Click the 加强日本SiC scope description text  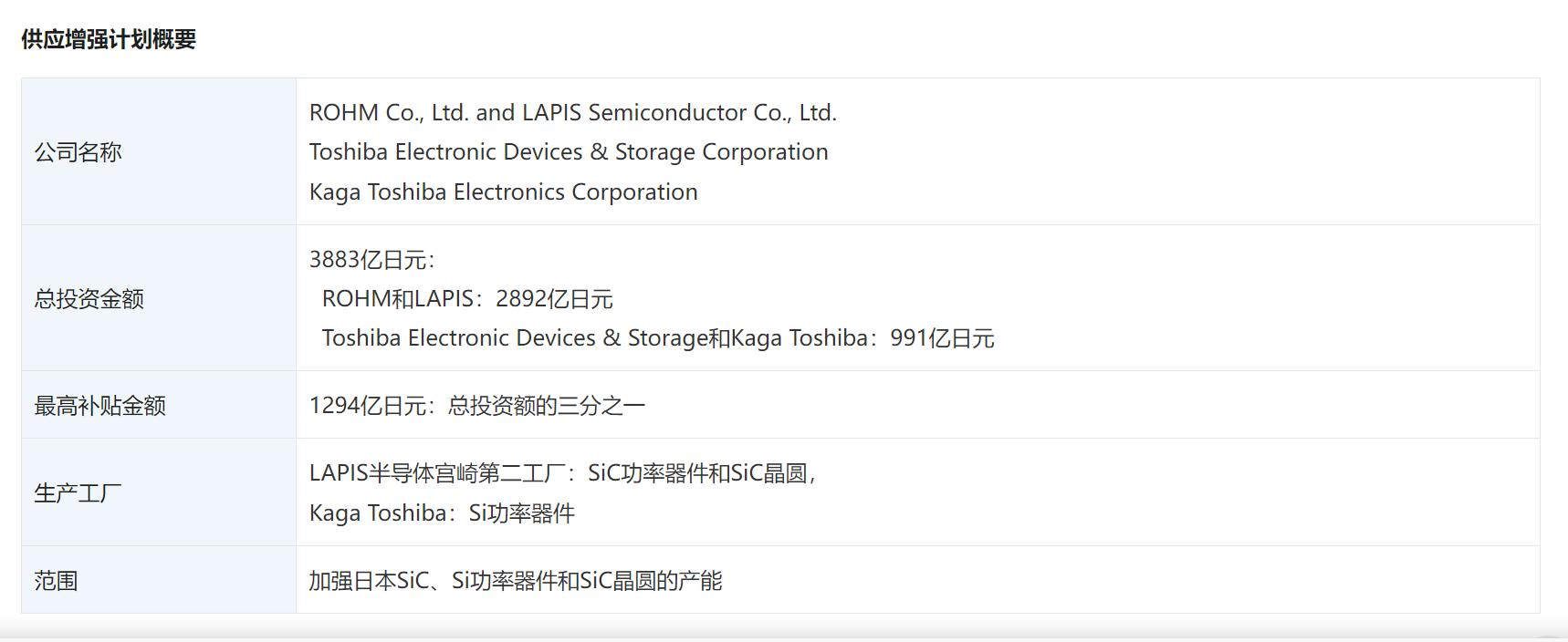click(515, 581)
